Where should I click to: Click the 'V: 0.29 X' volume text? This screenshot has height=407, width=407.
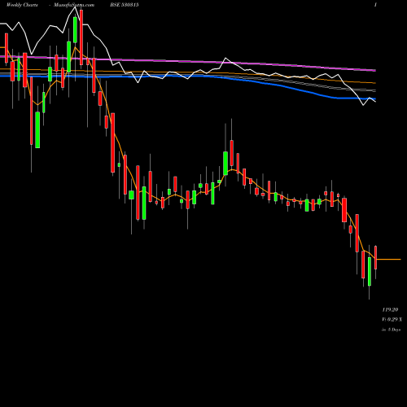click(392, 319)
